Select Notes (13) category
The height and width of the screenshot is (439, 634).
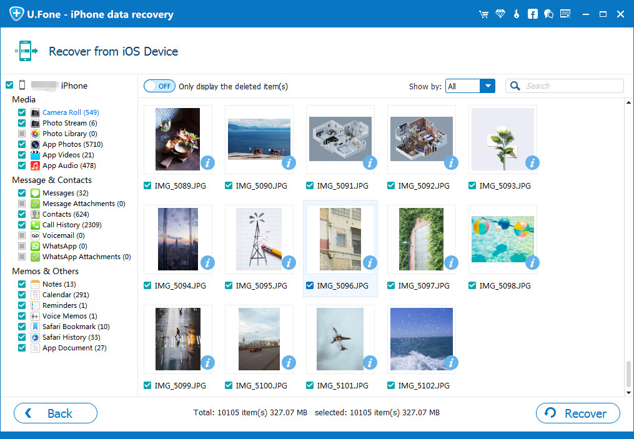(x=59, y=284)
